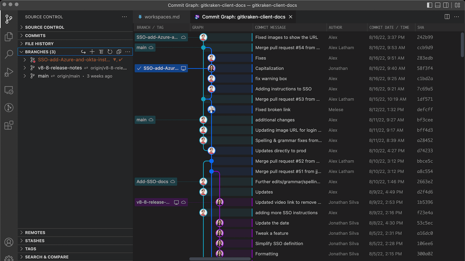
Task: Collapse the Branches section
Action: [22, 52]
